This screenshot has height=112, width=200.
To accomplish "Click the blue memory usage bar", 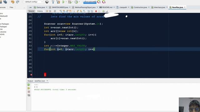I will click(90, 2).
